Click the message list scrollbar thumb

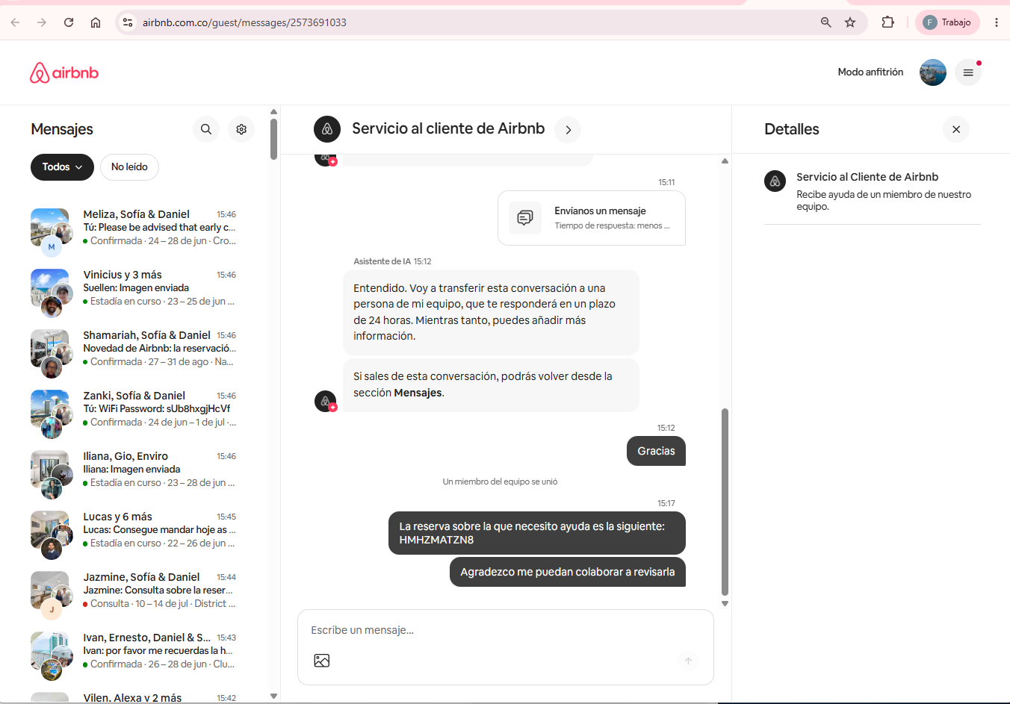pyautogui.click(x=273, y=139)
